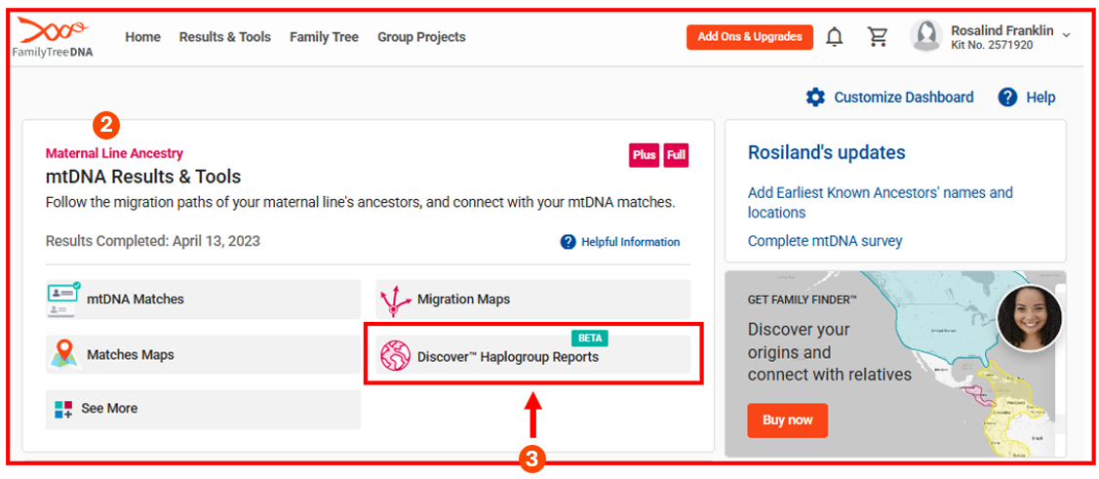The height and width of the screenshot is (479, 1099).
Task: Open Discover Haplogroup Reports
Action: click(533, 355)
